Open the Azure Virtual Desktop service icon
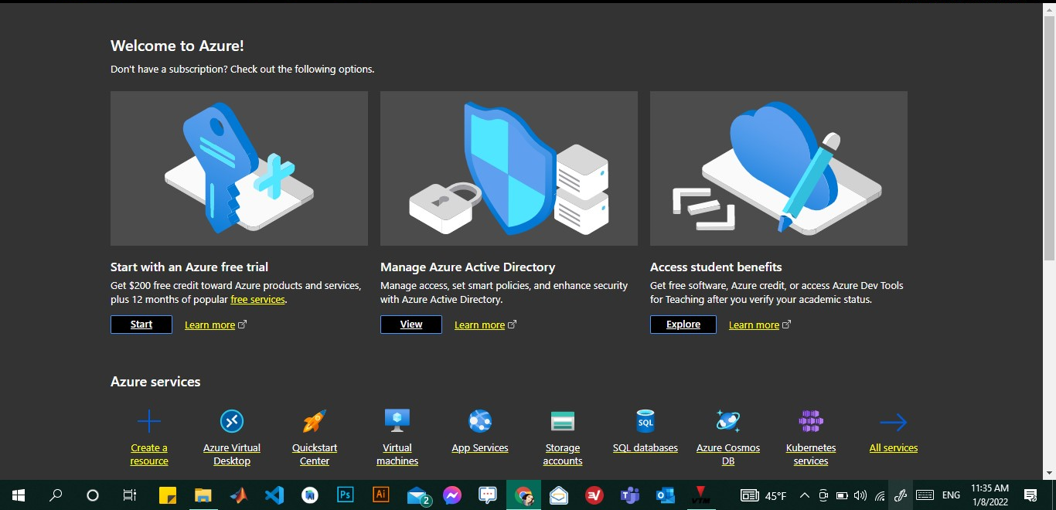 click(232, 421)
